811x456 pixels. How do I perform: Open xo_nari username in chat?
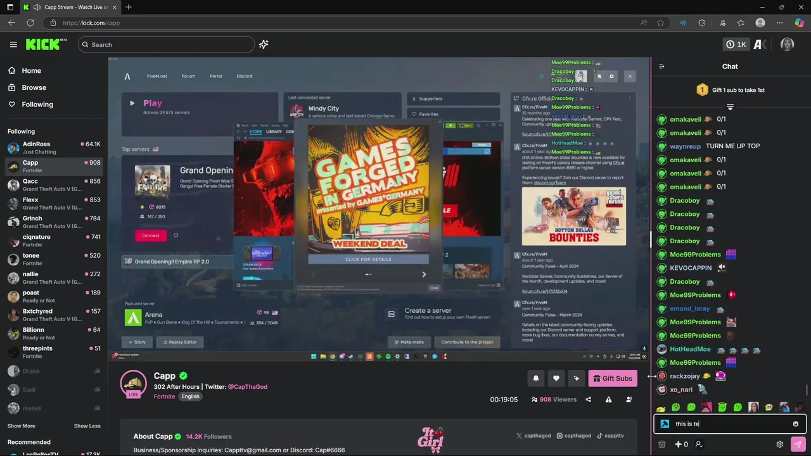pos(681,390)
